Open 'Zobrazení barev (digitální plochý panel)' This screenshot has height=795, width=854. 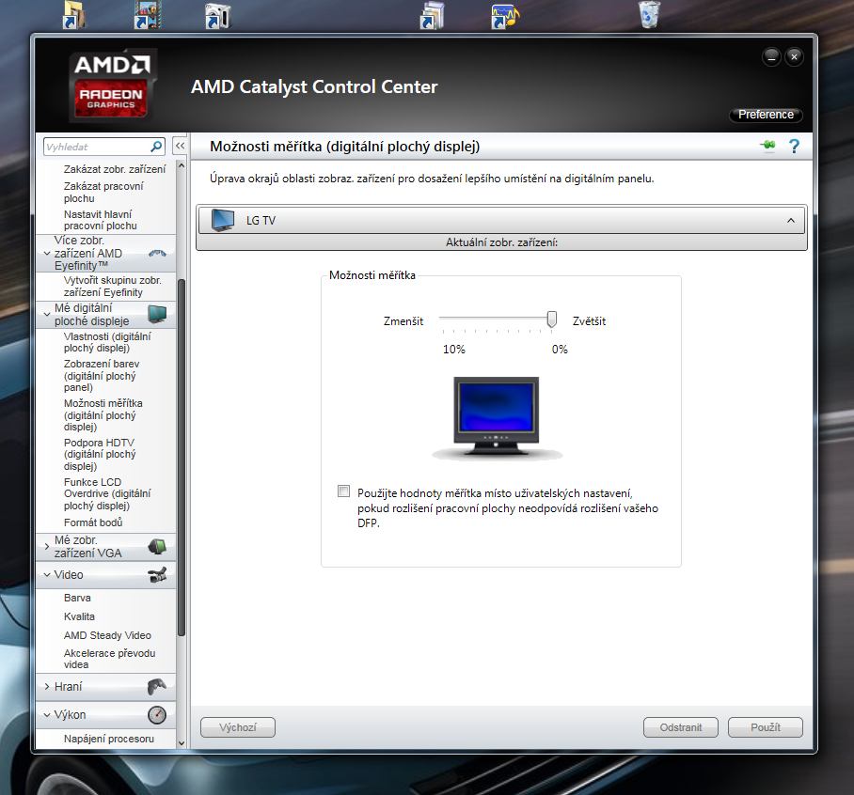tap(102, 376)
